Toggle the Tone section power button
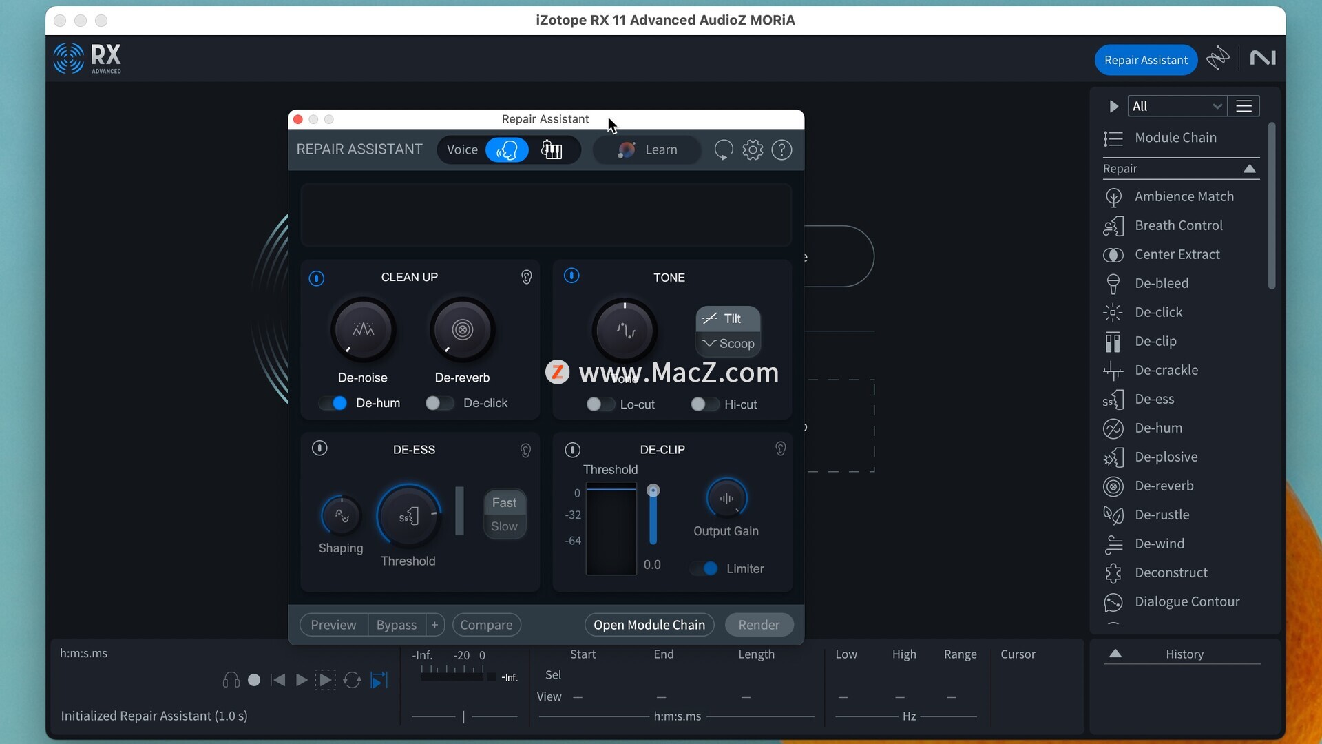 571,276
